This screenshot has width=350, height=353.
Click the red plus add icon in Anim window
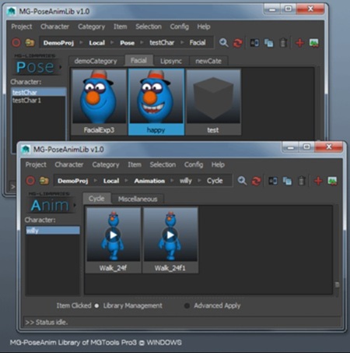pyautogui.click(x=318, y=181)
